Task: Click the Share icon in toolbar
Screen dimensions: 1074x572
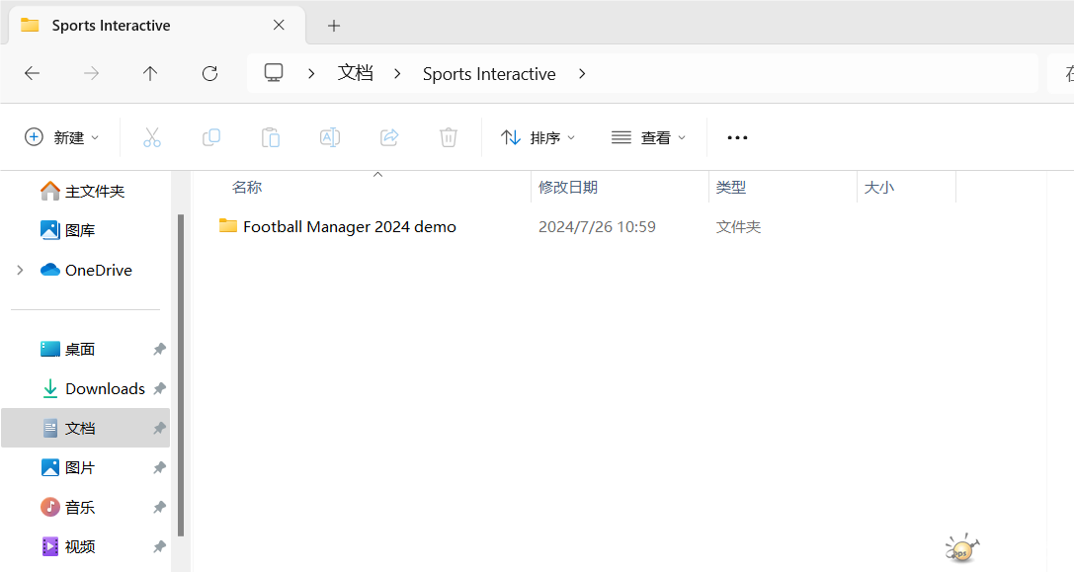Action: 389,137
